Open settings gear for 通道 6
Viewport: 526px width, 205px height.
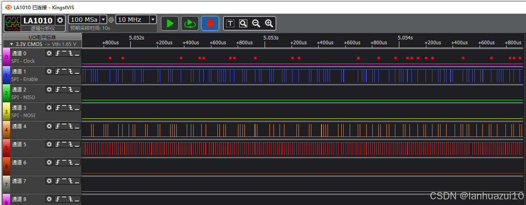(49, 162)
